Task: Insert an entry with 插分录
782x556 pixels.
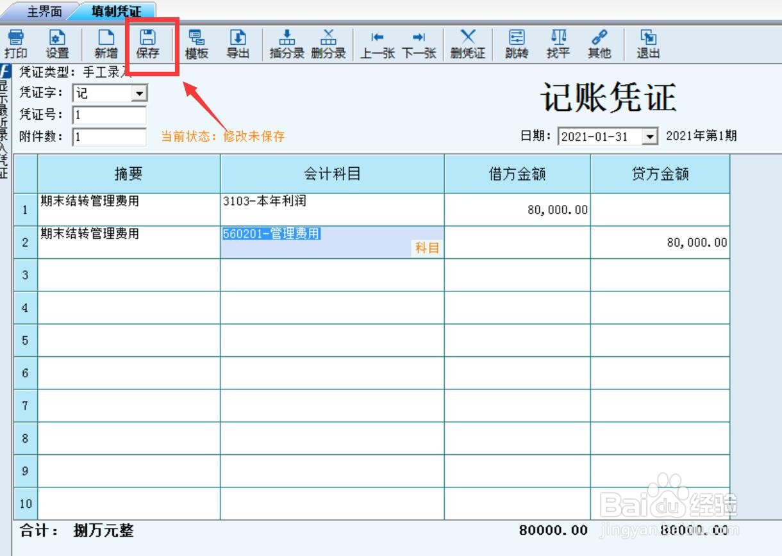Action: pos(287,44)
